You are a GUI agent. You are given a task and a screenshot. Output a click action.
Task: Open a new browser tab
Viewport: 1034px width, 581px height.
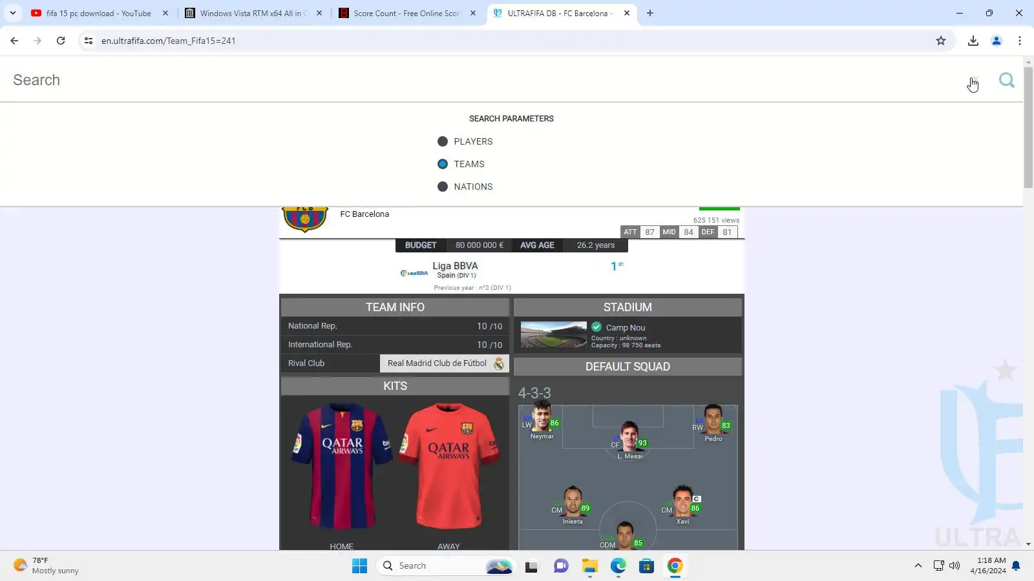[650, 13]
